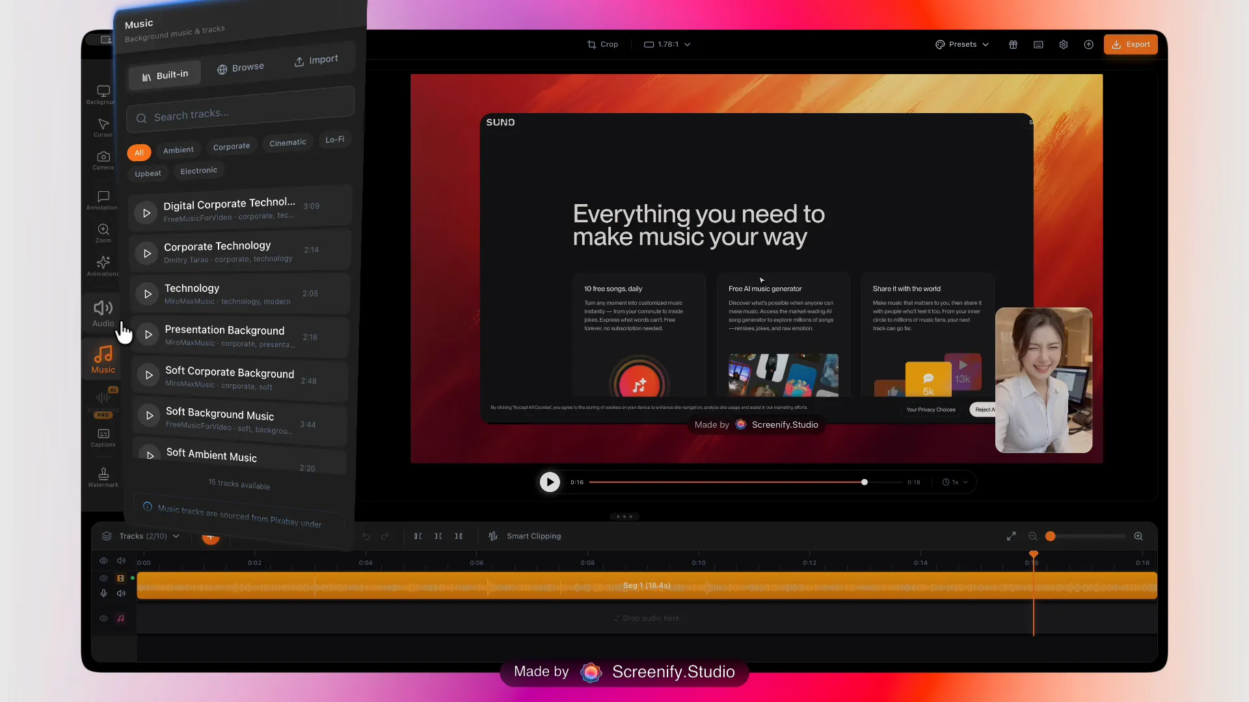Screen dimensions: 1249x702
Task: Preview the Soft Corporate Background track
Action: click(x=149, y=375)
